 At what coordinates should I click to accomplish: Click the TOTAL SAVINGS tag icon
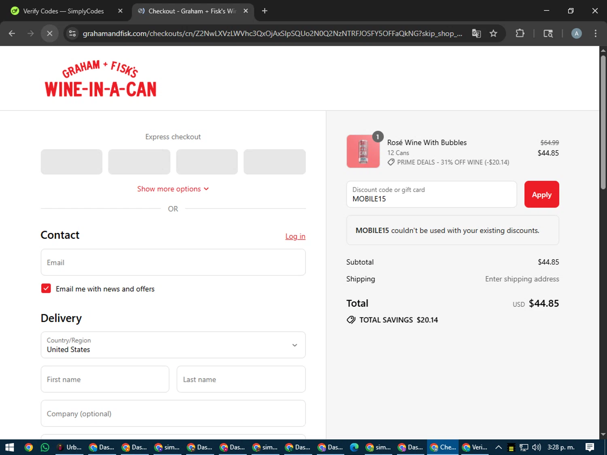click(x=351, y=320)
